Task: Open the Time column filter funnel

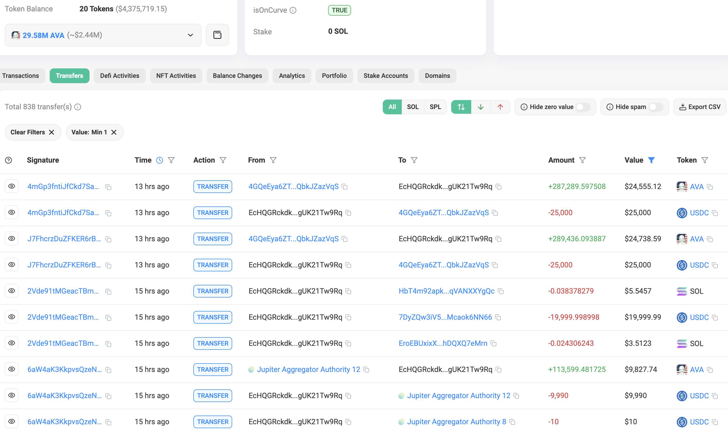Action: tap(171, 160)
